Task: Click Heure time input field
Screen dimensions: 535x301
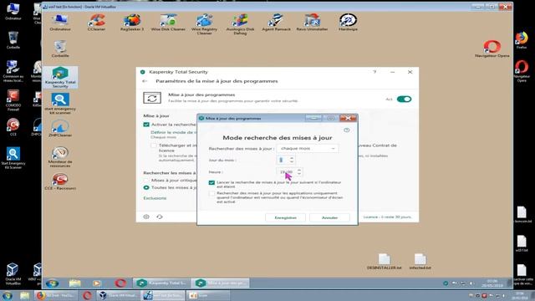Action: click(x=286, y=171)
